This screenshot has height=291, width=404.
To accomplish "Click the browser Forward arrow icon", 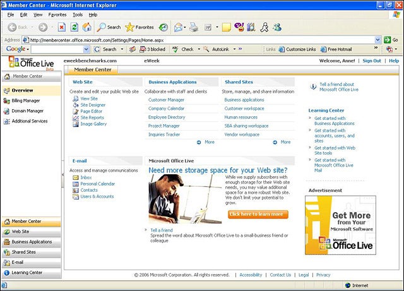I will [43, 27].
